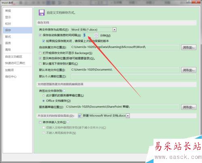Open 快速访问工具栏 (Quick Access Toolbar) category

[x=17, y=63]
